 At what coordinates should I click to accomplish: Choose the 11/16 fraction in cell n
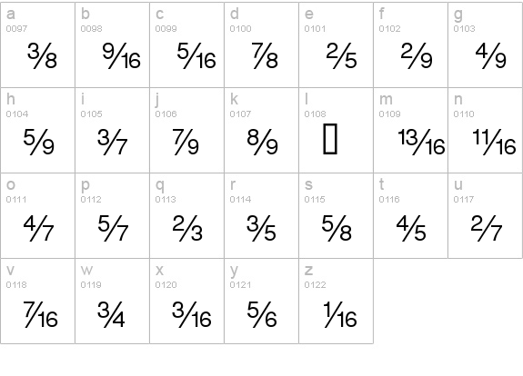(x=494, y=142)
